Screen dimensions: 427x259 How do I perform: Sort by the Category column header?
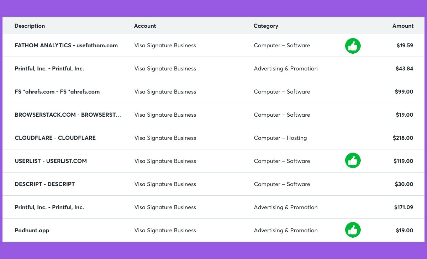pos(266,26)
